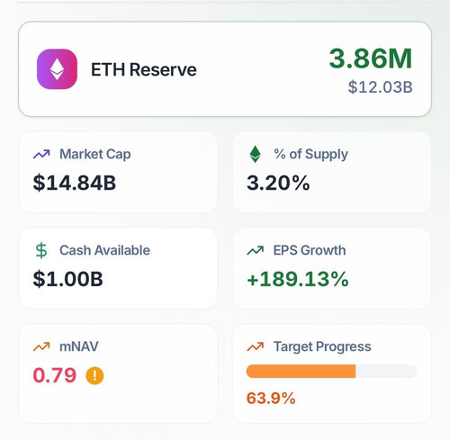Click the green Ethereum diamond icon
This screenshot has width=450, height=440.
point(255,154)
